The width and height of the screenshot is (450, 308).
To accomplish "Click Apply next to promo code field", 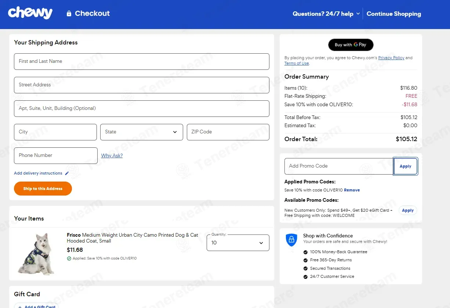I will pos(405,166).
